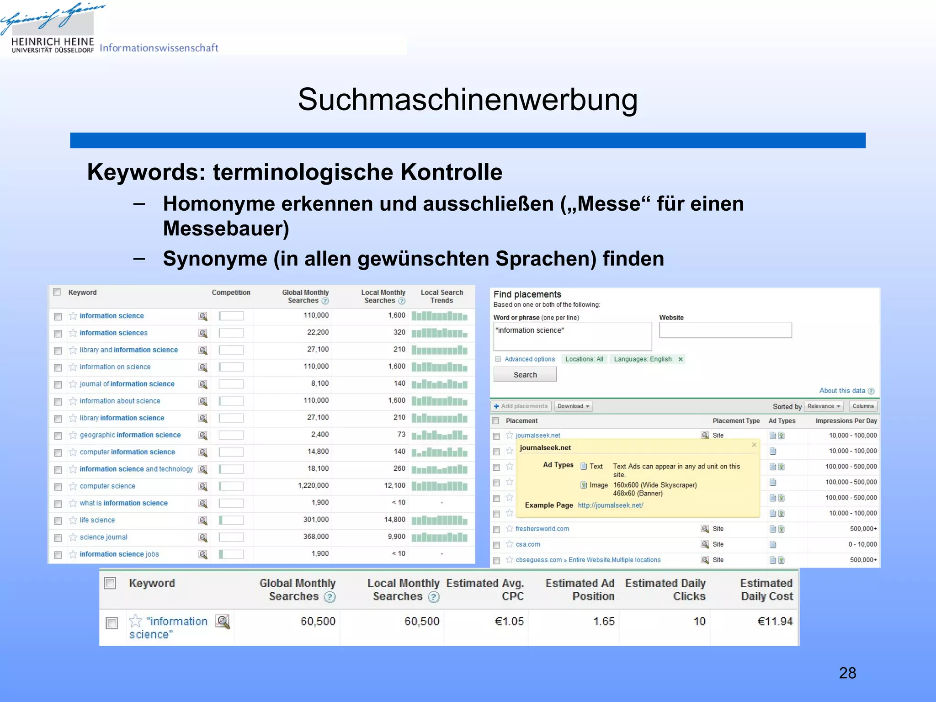Close the journalseek.net yellow tooltip
Screen dimensions: 936x702
click(754, 445)
